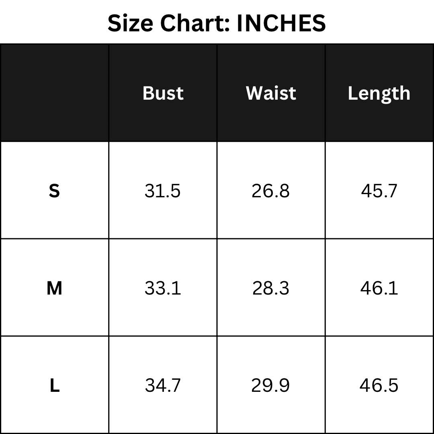
Task: Select the M size row label
Action: pyautogui.click(x=54, y=288)
